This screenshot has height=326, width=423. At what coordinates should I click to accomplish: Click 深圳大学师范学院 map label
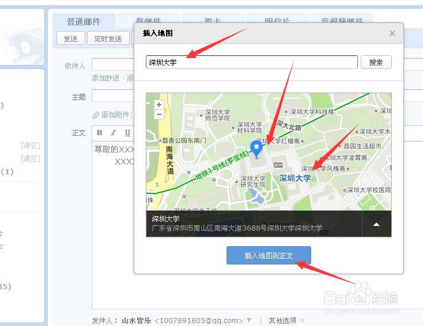point(217,115)
